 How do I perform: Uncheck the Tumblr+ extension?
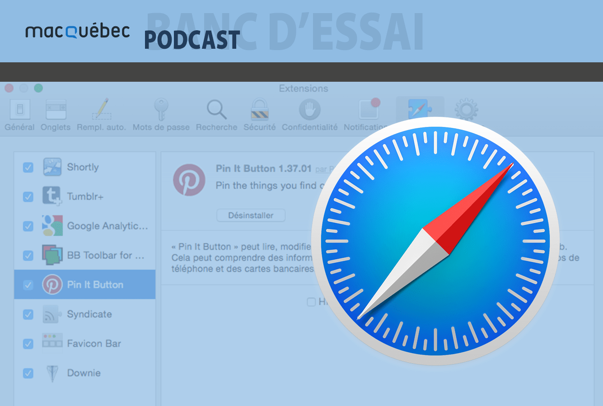click(x=28, y=197)
